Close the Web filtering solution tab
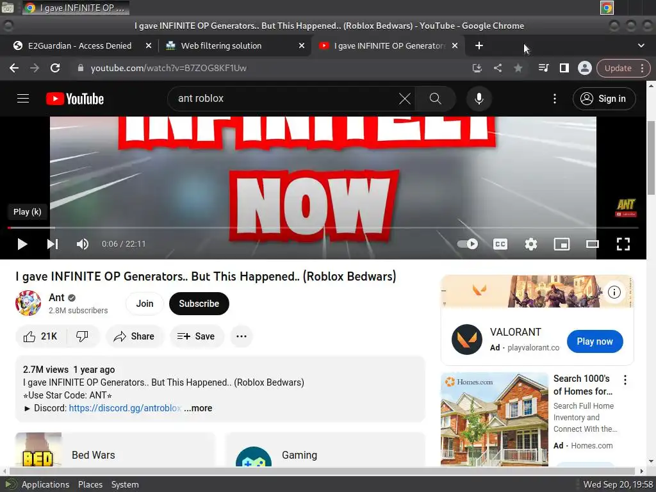Screen dimensions: 656x492 [x=302, y=45]
